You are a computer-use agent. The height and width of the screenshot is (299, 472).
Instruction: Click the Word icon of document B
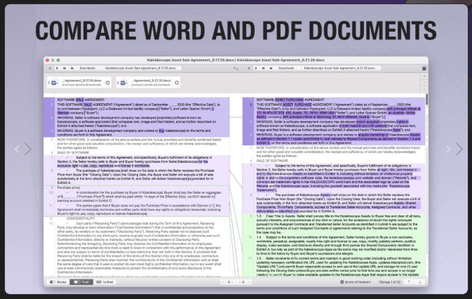[124, 83]
